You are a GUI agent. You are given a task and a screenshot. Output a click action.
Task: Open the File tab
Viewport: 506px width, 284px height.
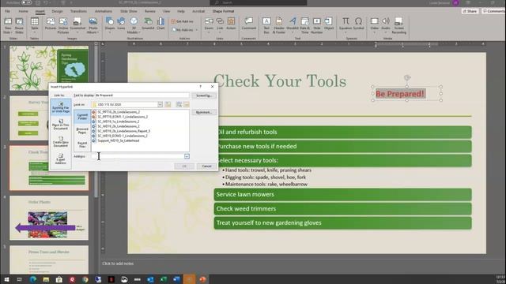(x=7, y=11)
